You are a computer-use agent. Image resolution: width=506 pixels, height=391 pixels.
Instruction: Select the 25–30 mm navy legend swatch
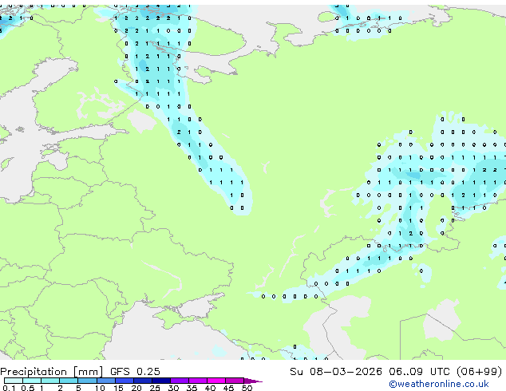point(161,381)
